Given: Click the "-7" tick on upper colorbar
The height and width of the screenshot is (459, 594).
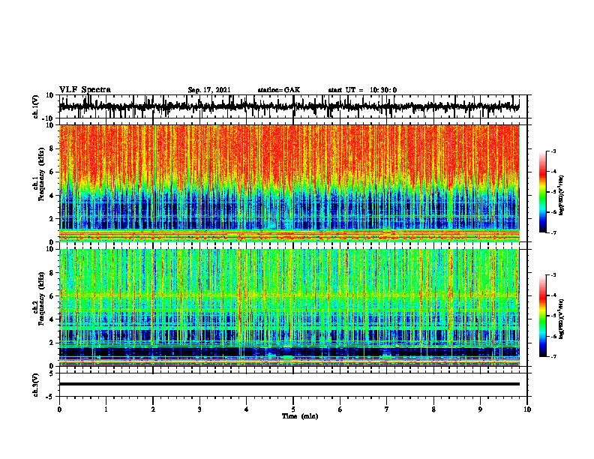Looking at the screenshot, I should point(553,232).
